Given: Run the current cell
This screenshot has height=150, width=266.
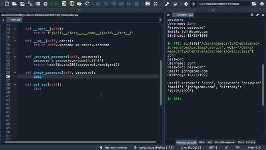Looking at the screenshot, I should tap(64, 4).
